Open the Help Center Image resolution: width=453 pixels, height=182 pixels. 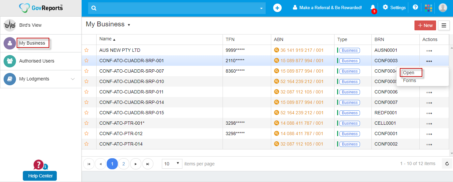click(x=40, y=176)
